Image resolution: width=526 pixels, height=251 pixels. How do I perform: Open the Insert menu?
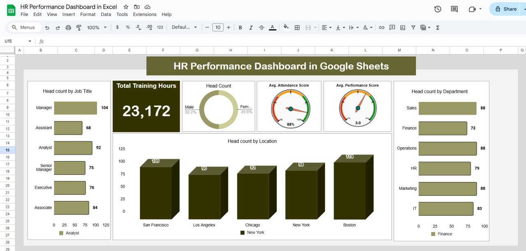pos(69,14)
